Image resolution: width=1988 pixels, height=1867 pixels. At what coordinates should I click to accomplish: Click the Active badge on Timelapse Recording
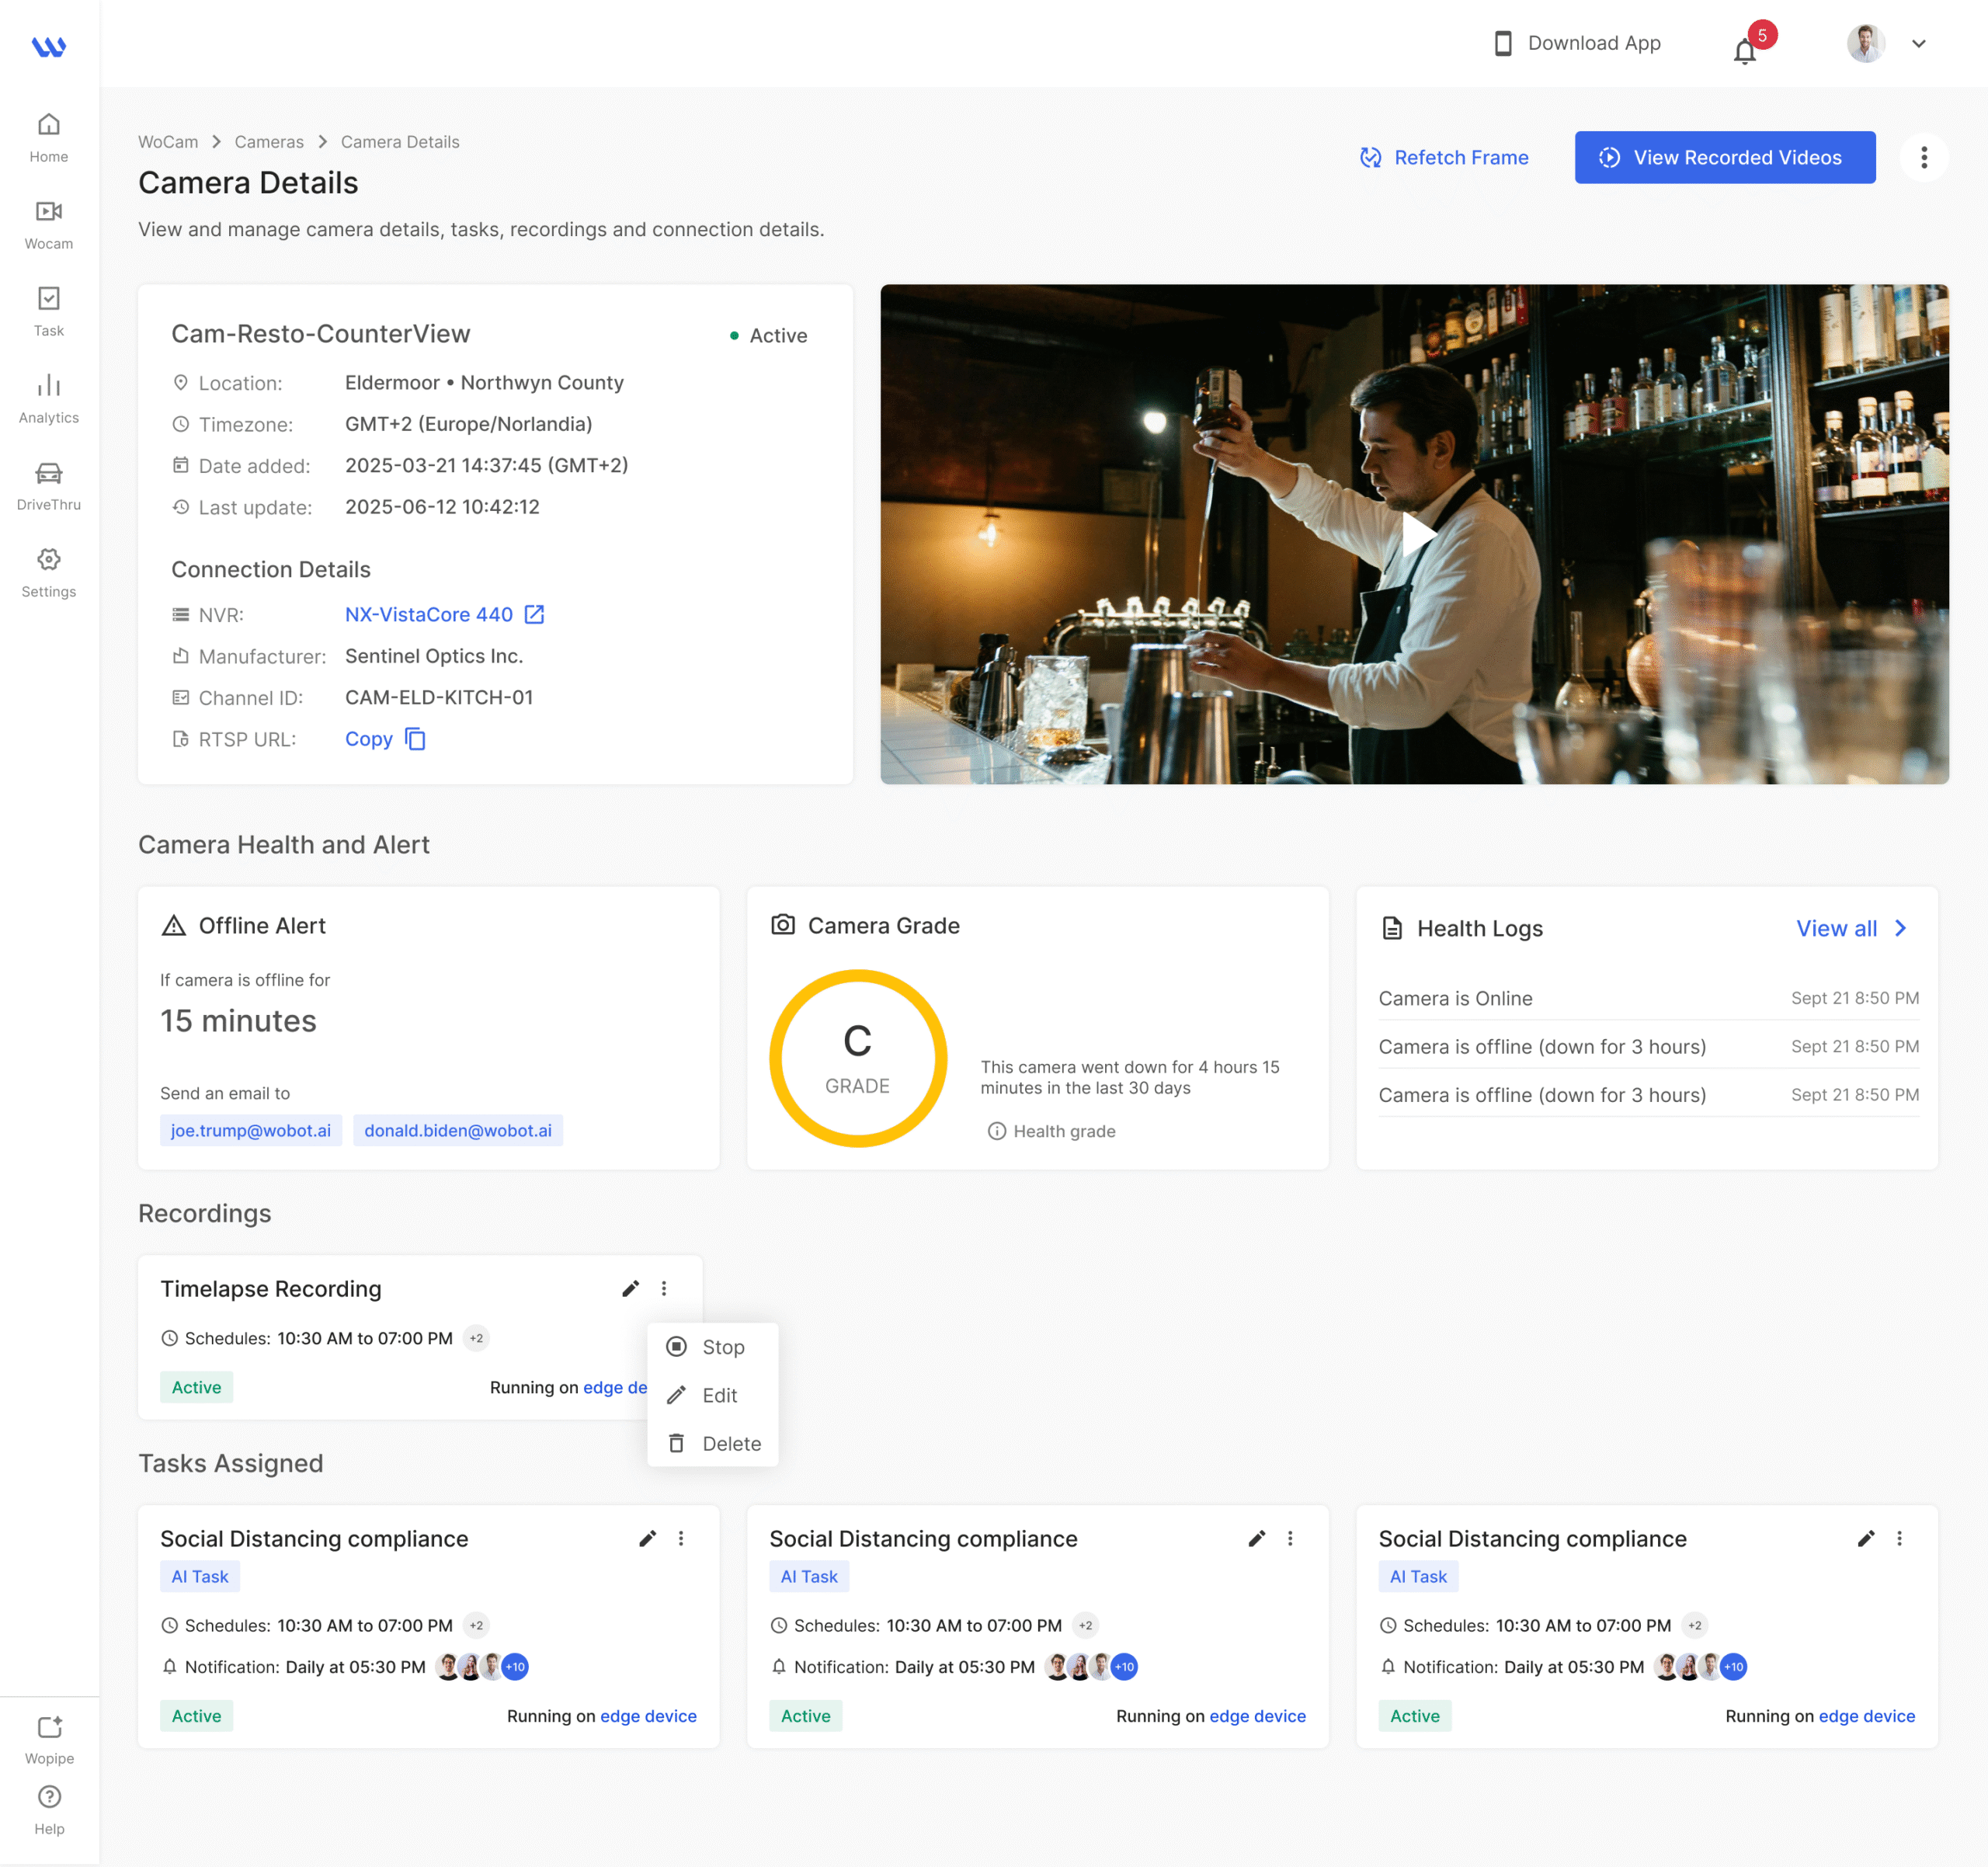tap(197, 1387)
